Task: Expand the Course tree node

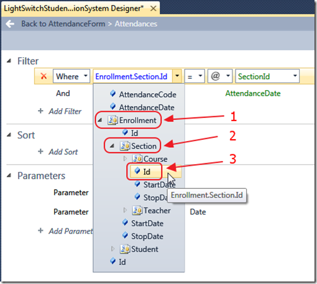Action: tap(125, 158)
